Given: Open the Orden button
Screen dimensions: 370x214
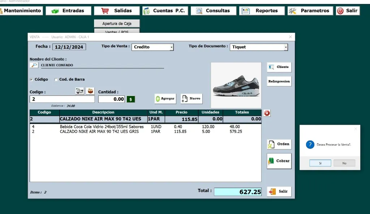Looking at the screenshot, I should pos(279,144).
